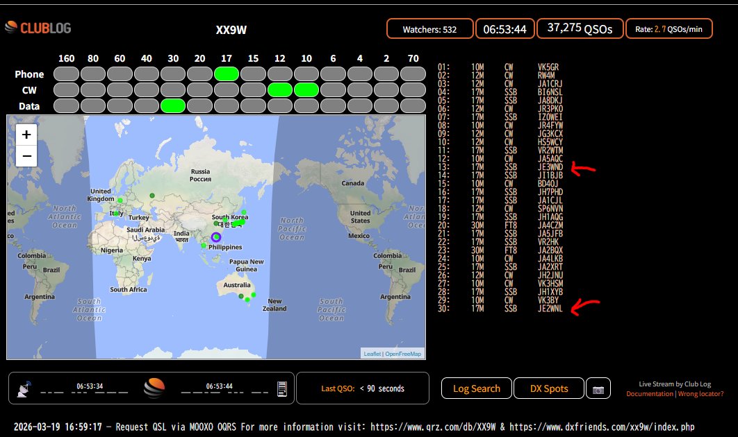738x437 pixels.
Task: Click the Last QSO < 90 seconds box
Action: [363, 388]
